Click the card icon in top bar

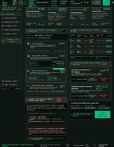pyautogui.click(x=88, y=3)
